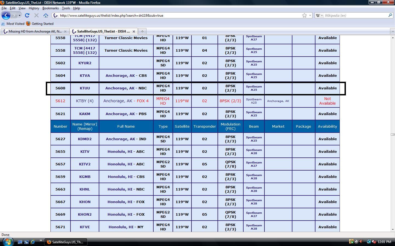Open the URL bar history dropdown
The width and height of the screenshot is (395, 246).
(x=310, y=15)
